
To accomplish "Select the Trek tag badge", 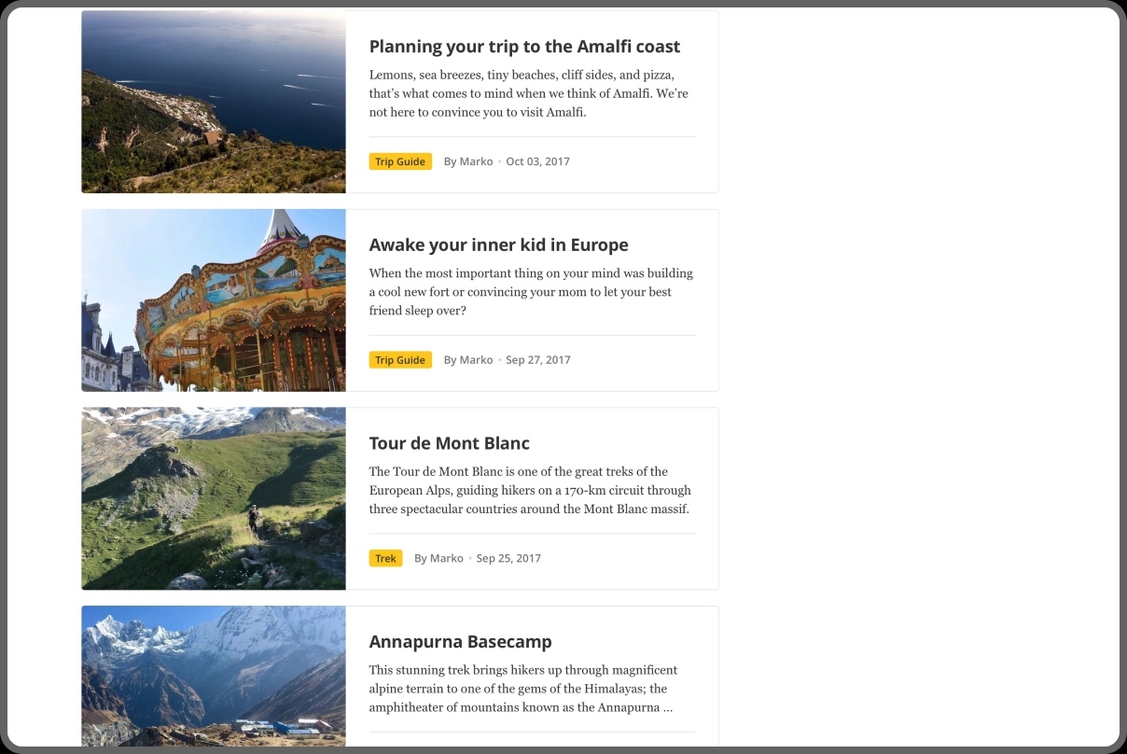I will [x=385, y=559].
